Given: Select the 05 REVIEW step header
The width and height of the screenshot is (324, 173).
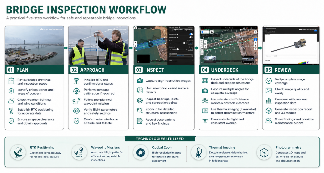Looking at the screenshot, I should tap(291, 70).
